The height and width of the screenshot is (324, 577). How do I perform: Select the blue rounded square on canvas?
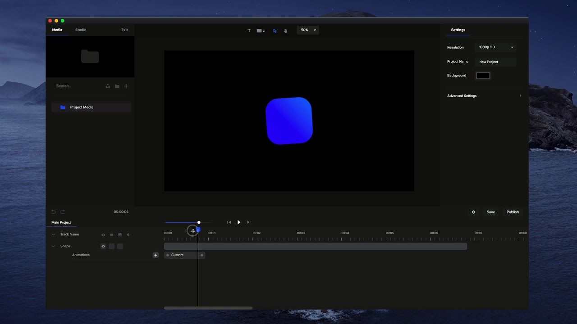coord(289,121)
